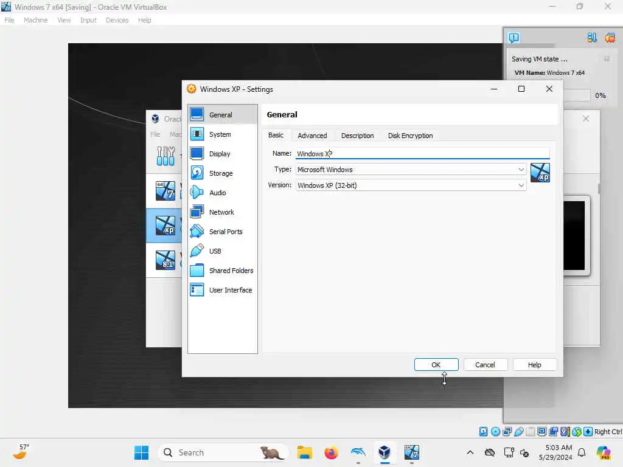
Task: Open Audio settings category
Action: click(x=222, y=193)
